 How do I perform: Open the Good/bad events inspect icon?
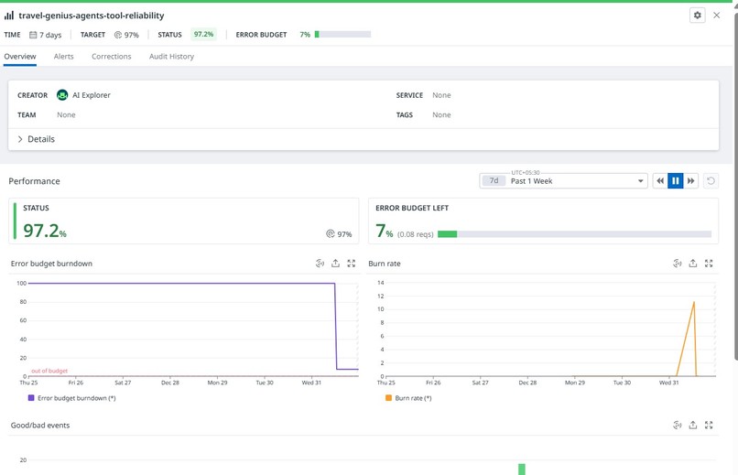pos(678,426)
